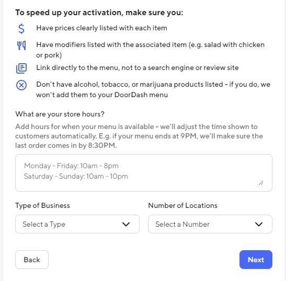This screenshot has height=281, width=286.
Task: Click the alcohol, tobacco, marijuana warning text
Action: click(153, 89)
